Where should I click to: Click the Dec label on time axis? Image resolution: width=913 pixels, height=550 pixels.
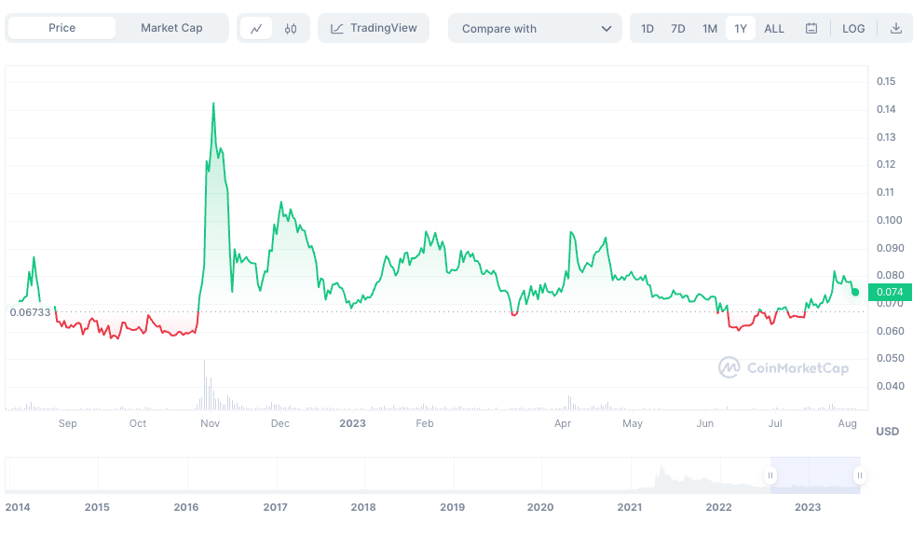click(280, 423)
